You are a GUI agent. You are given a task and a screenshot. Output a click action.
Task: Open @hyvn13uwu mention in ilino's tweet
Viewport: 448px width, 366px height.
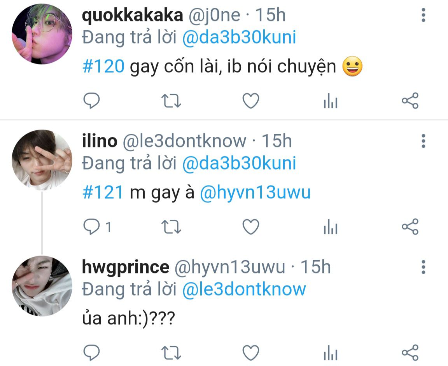click(x=255, y=192)
